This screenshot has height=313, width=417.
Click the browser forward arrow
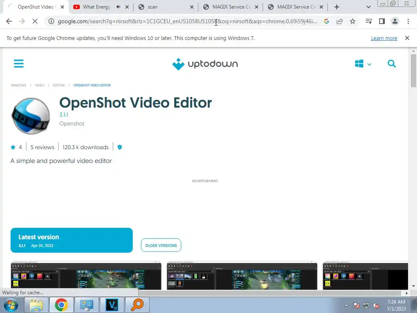tap(22, 21)
